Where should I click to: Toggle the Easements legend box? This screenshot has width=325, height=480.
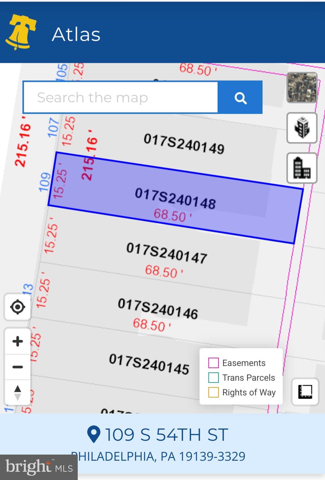(x=213, y=363)
